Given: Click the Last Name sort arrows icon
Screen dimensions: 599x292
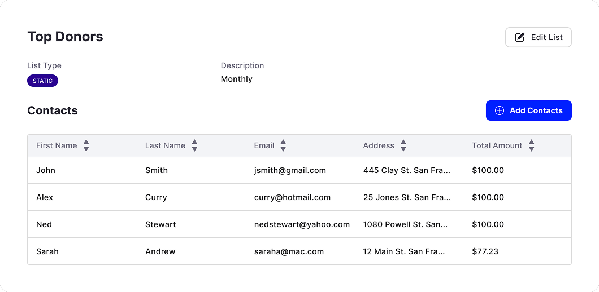Looking at the screenshot, I should [194, 145].
